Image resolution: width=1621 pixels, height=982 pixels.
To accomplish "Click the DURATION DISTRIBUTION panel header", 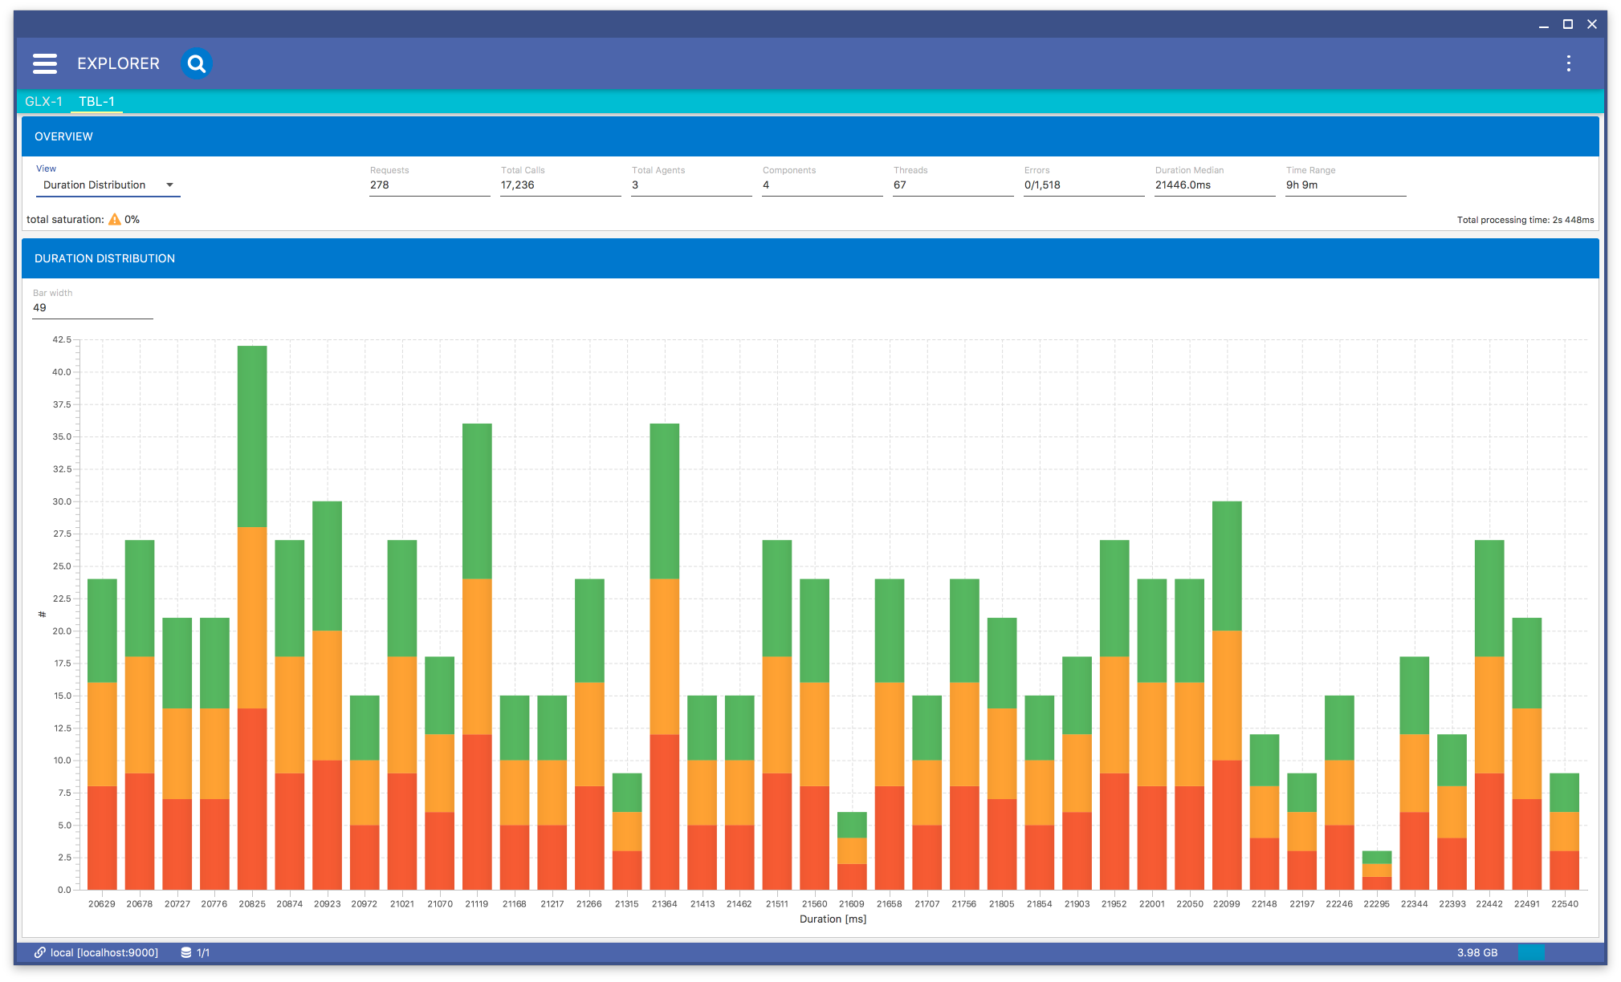I will (810, 258).
